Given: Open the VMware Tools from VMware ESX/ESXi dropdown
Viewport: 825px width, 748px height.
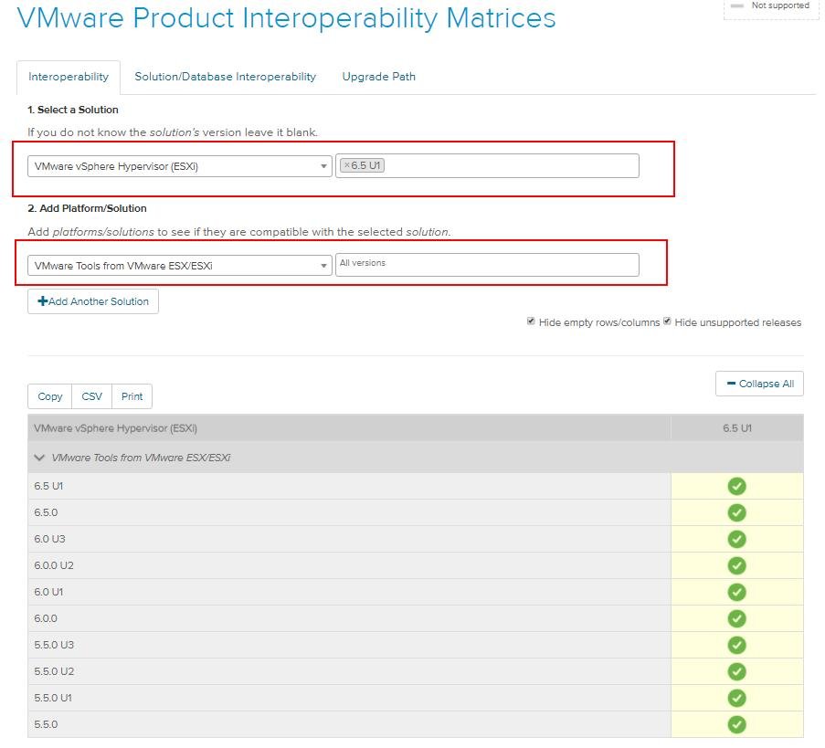Looking at the screenshot, I should pos(179,266).
